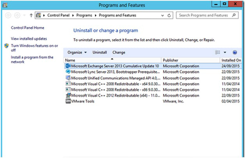Screen dimensions: 245x158
Task: Click the Change toolbar button
Action: click(119, 52)
